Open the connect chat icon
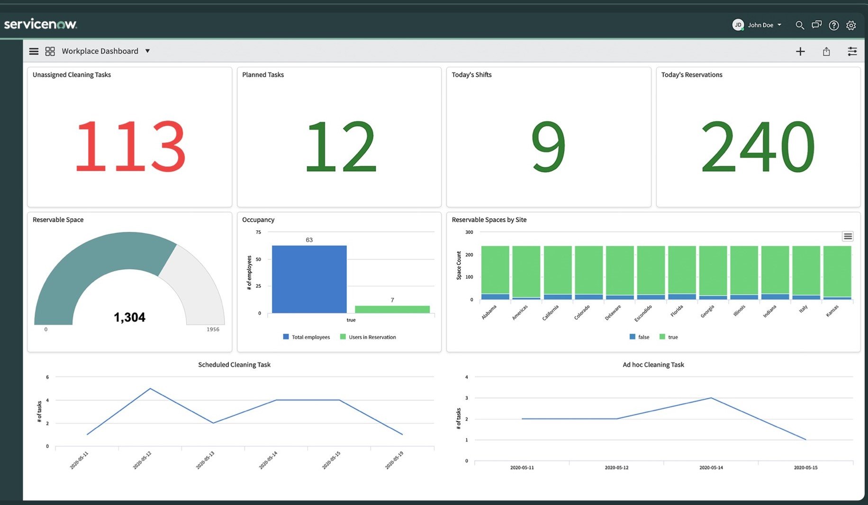868x505 pixels. click(816, 25)
